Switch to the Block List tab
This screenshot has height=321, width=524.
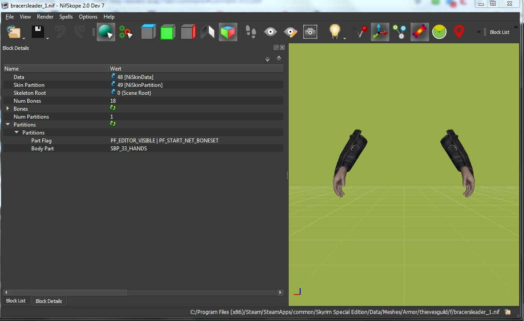(x=16, y=301)
